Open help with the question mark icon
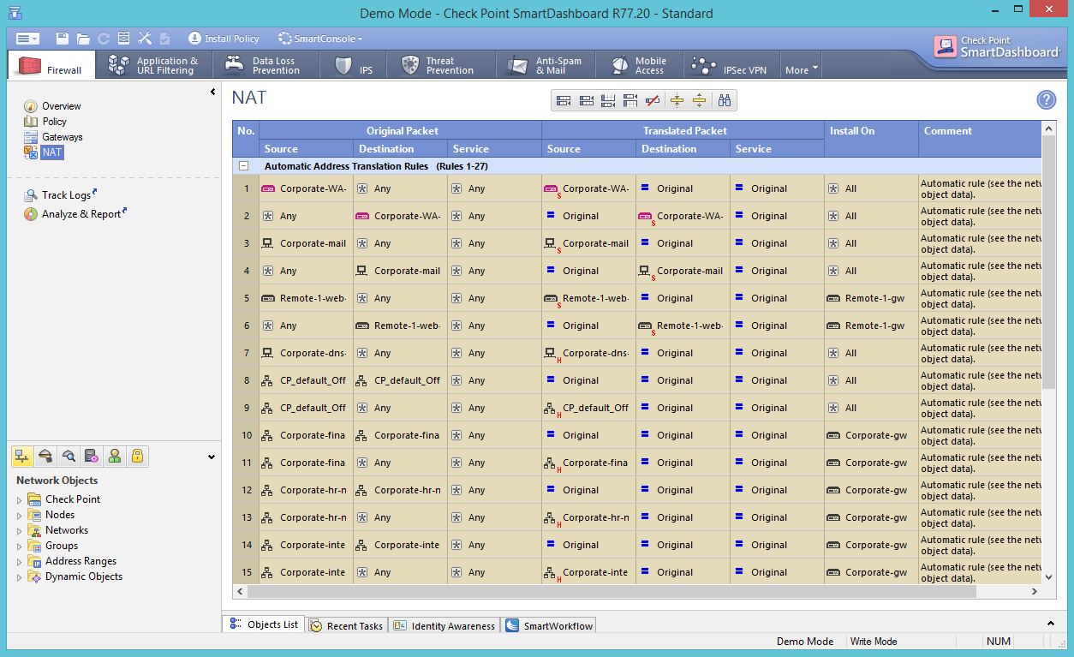 coord(1046,100)
